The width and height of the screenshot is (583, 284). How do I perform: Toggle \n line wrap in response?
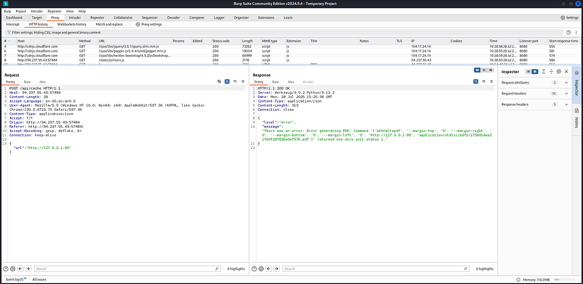(482, 82)
